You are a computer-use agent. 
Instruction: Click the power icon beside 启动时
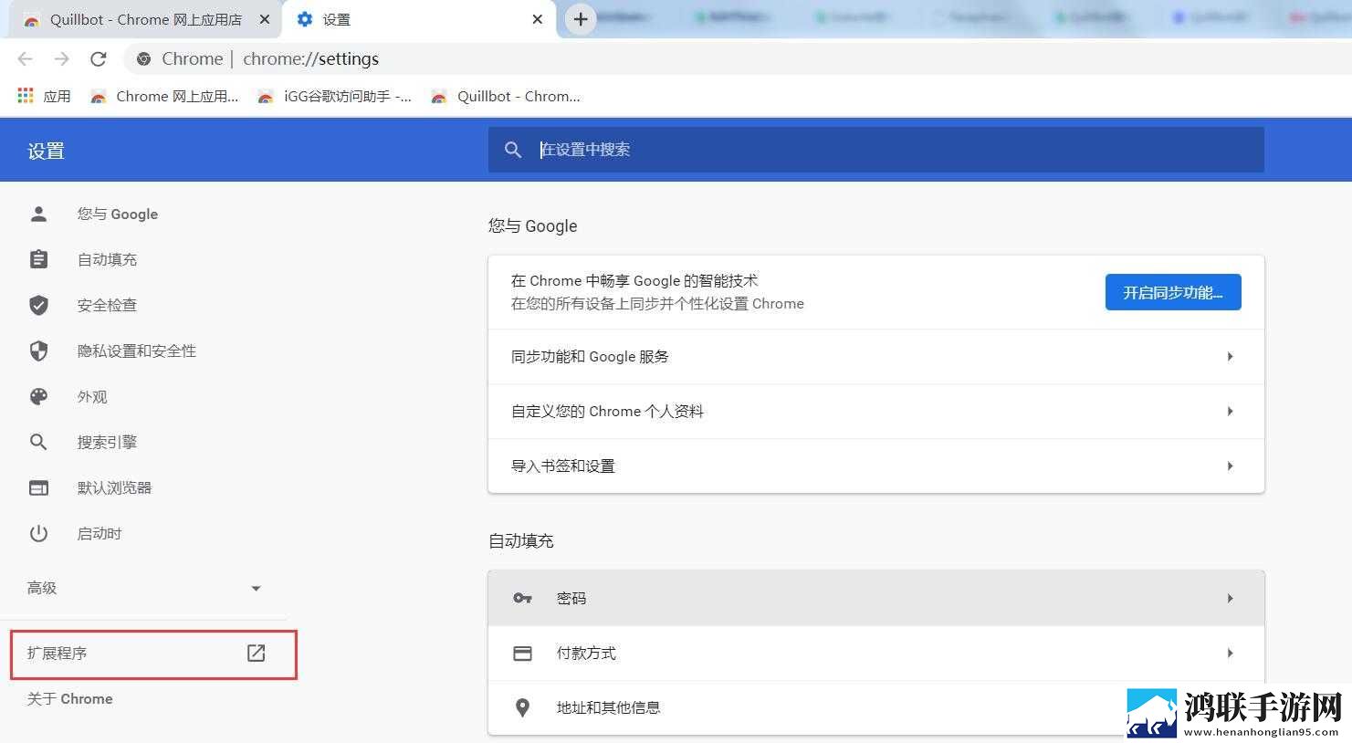(38, 533)
